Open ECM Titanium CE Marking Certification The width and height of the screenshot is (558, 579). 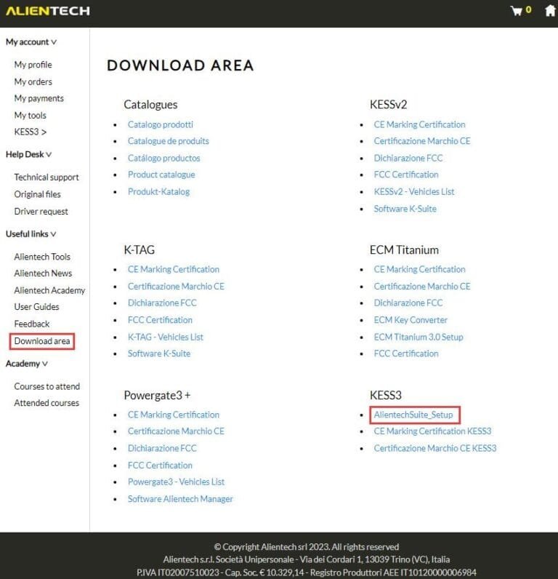(419, 269)
